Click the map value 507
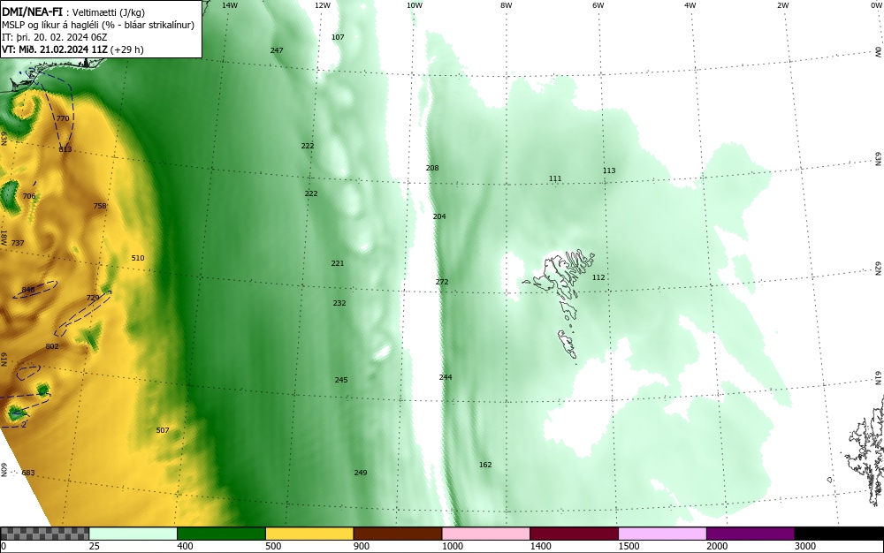The image size is (884, 553). tap(163, 430)
